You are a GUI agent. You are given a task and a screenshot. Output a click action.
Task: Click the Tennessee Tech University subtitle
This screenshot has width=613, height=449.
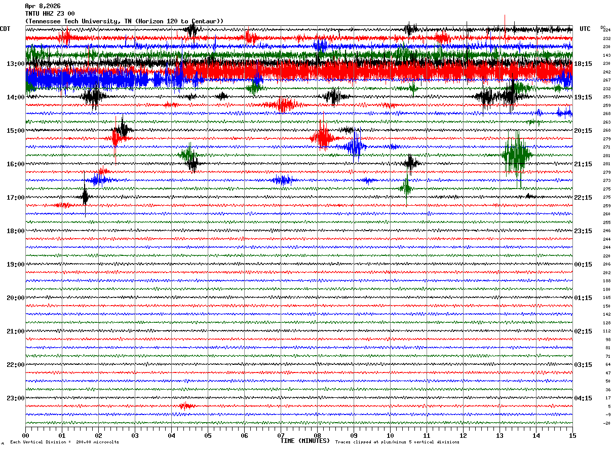(x=124, y=21)
